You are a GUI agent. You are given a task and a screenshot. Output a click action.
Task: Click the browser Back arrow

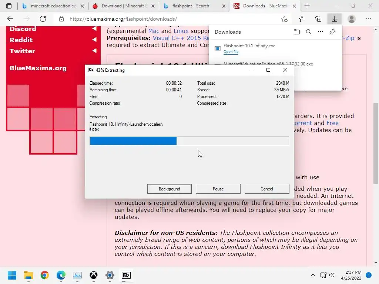[x=10, y=19]
